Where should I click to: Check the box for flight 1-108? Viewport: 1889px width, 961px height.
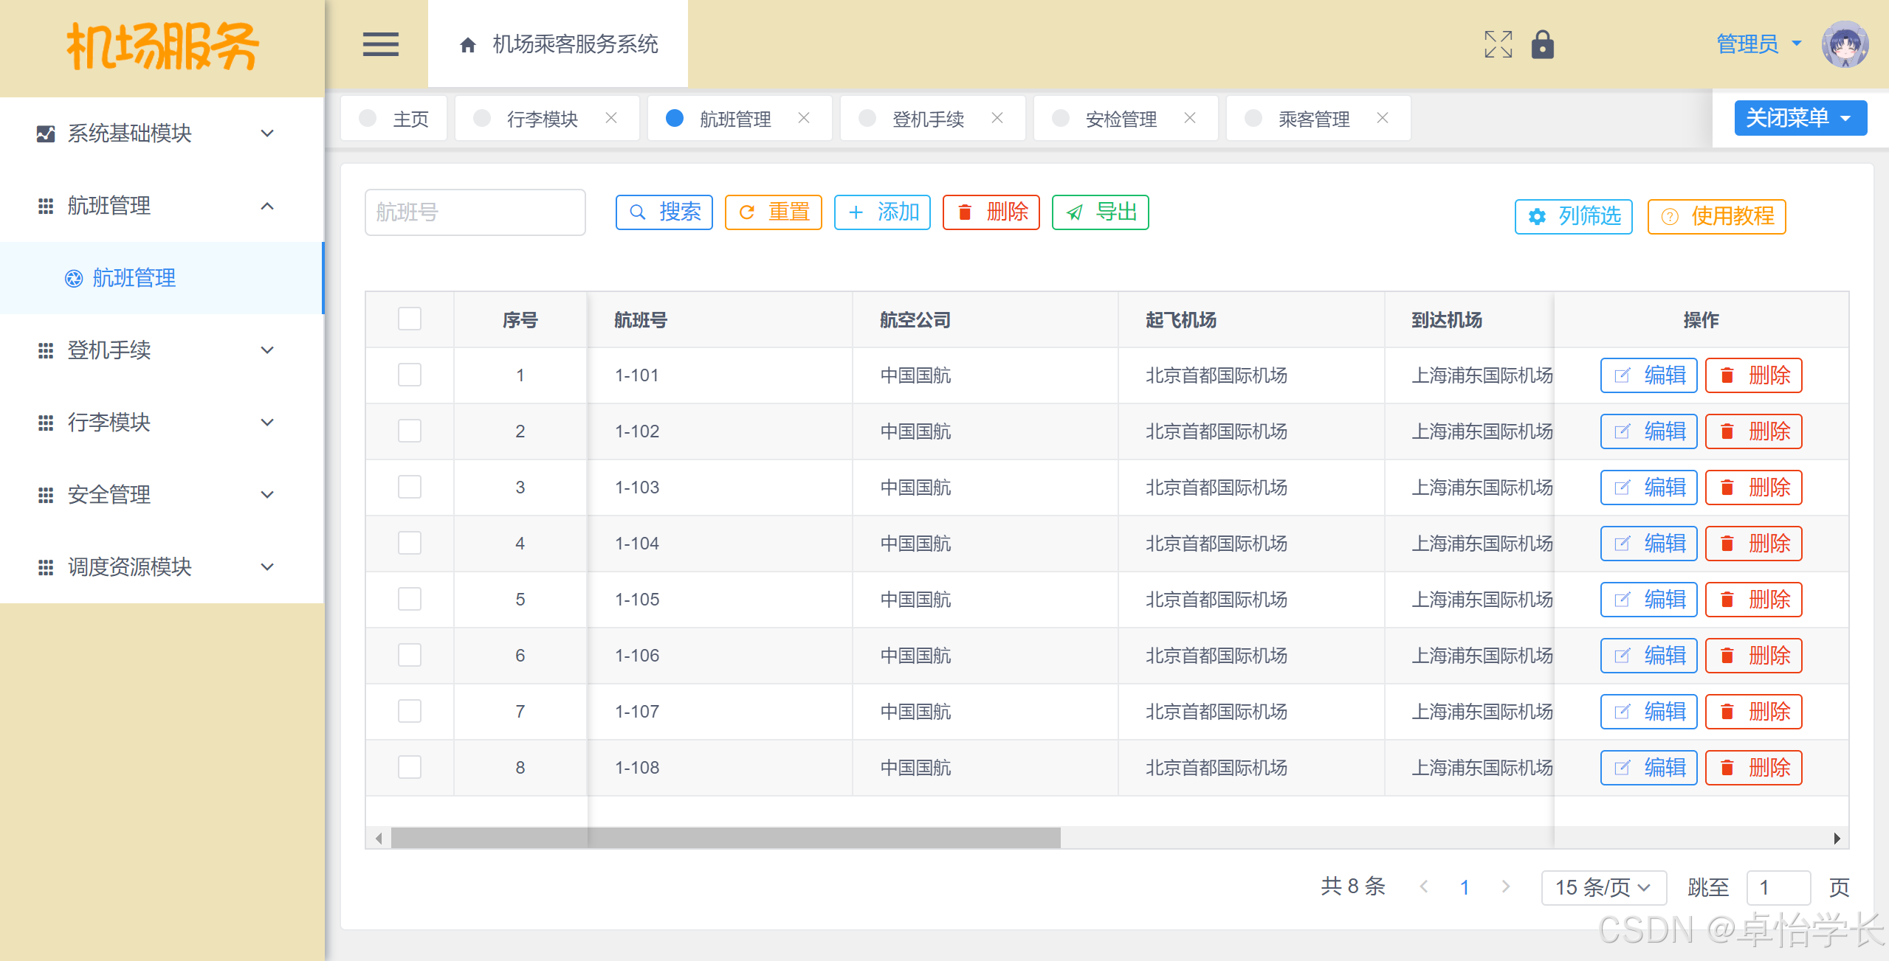(x=410, y=768)
